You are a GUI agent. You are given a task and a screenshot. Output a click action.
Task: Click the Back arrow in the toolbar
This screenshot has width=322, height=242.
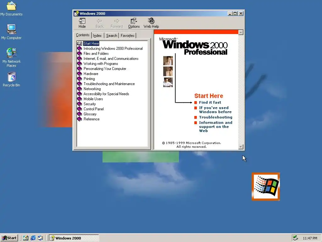pos(99,23)
